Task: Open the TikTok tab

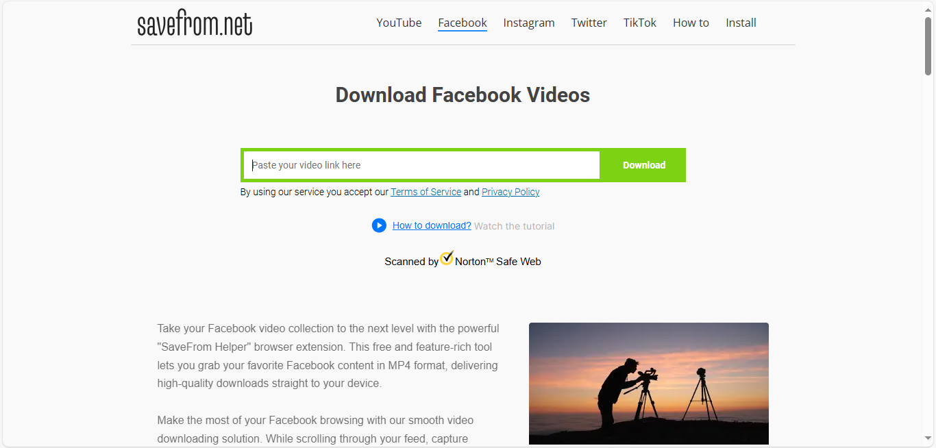Action: [x=640, y=23]
